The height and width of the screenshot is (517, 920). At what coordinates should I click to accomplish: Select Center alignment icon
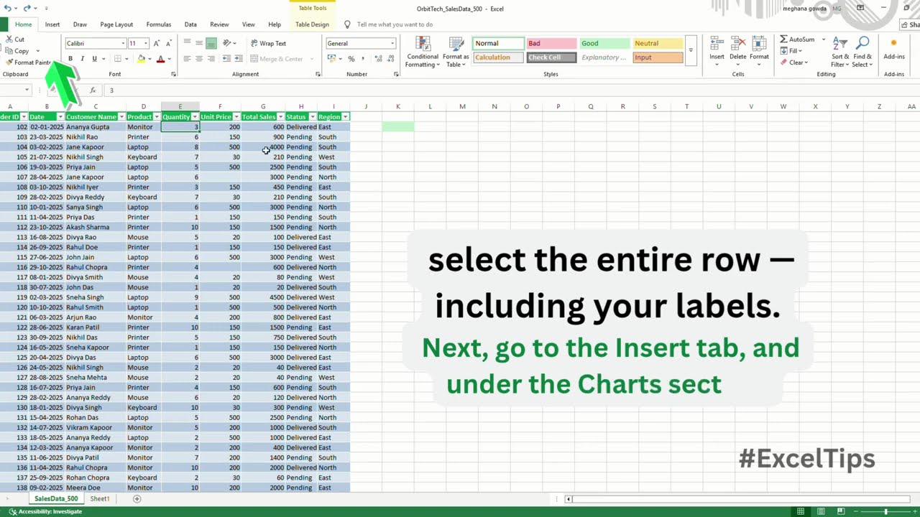(199, 59)
